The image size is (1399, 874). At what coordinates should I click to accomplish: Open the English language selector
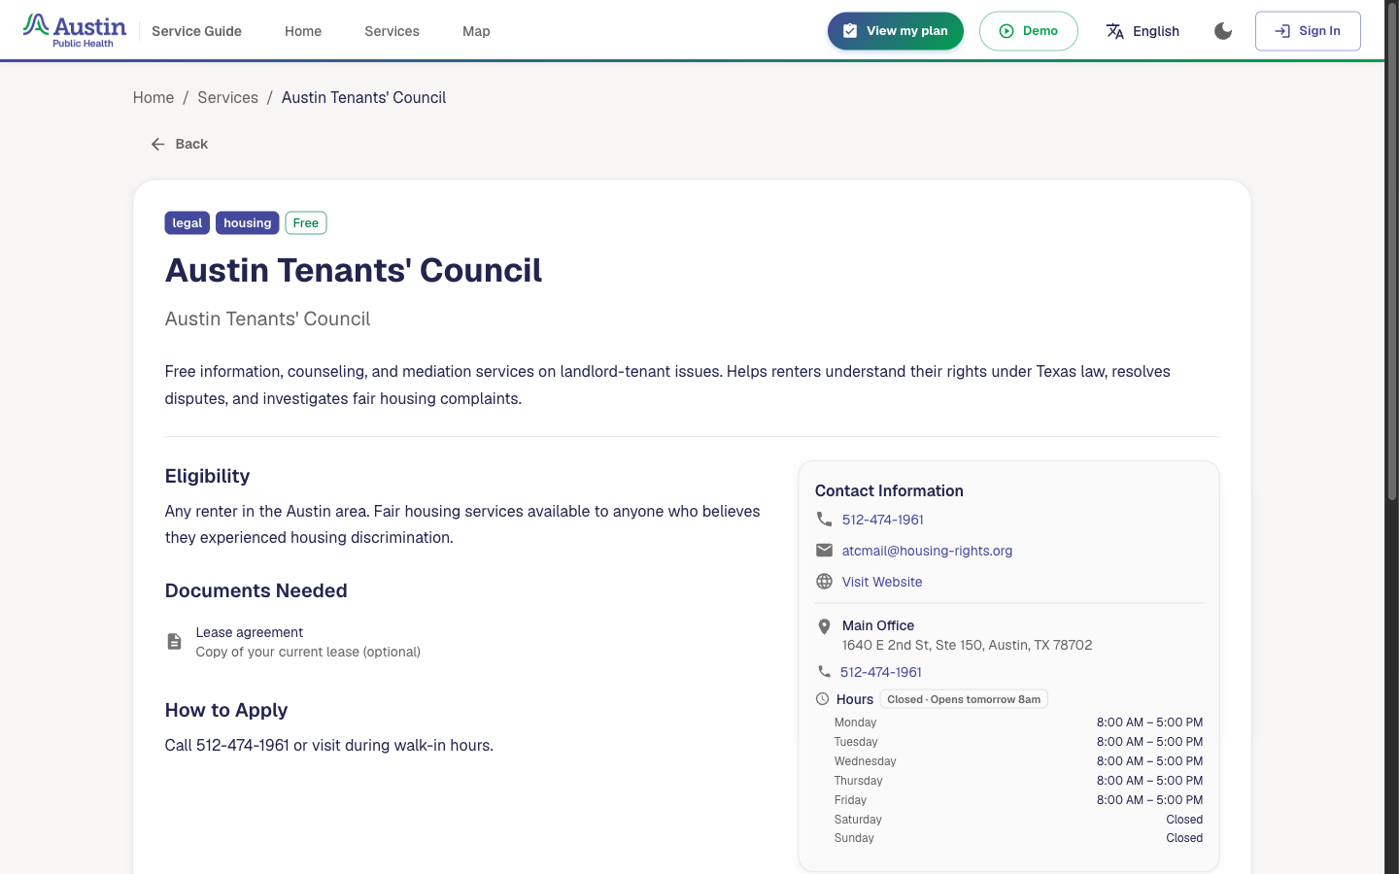tap(1143, 31)
